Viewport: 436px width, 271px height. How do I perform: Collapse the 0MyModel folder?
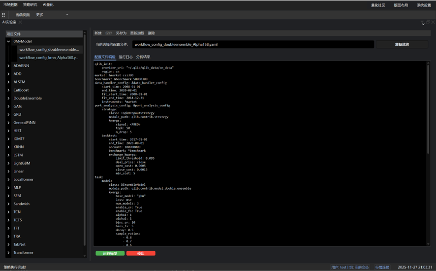click(x=8, y=41)
